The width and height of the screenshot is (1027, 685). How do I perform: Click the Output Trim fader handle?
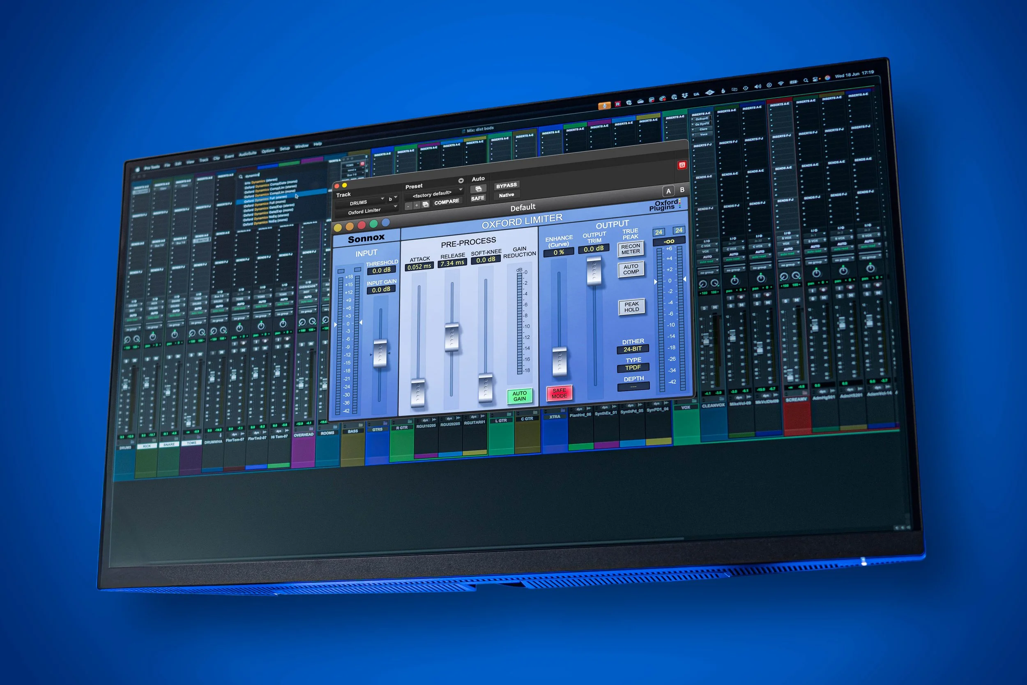594,271
